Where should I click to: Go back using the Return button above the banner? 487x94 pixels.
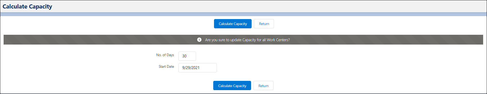[264, 24]
